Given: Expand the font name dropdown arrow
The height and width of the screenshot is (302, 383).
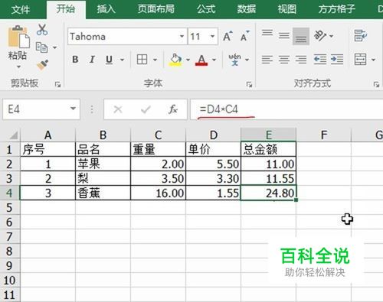Looking at the screenshot, I should [182, 37].
